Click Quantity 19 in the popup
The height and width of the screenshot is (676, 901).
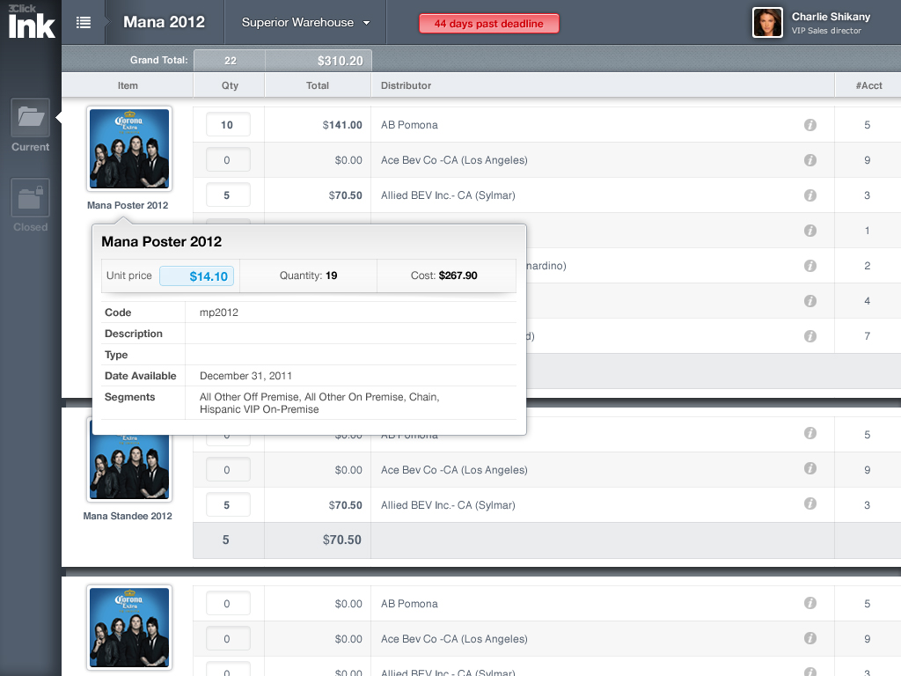tap(309, 276)
